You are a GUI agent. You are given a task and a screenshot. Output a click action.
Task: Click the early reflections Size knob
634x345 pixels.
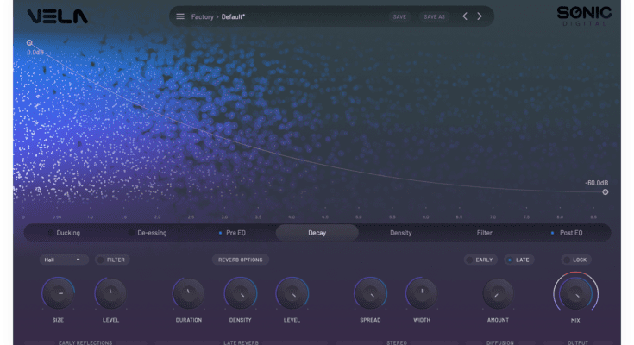[x=58, y=294]
